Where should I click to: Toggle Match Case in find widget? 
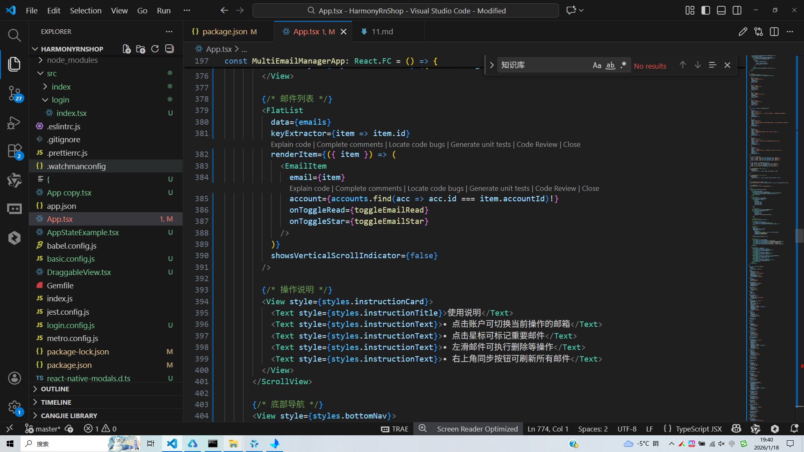597,65
